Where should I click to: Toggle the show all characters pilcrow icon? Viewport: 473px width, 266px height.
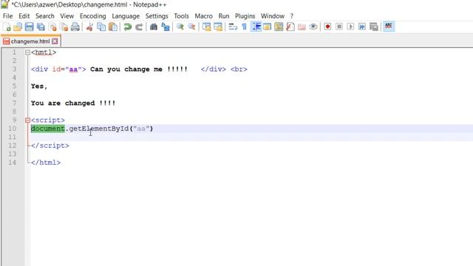point(244,27)
